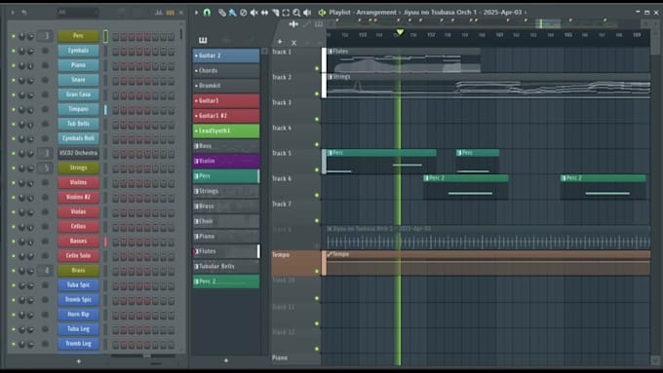The width and height of the screenshot is (663, 373).
Task: Select the LeadSynth1 pattern in picker
Action: click(226, 131)
